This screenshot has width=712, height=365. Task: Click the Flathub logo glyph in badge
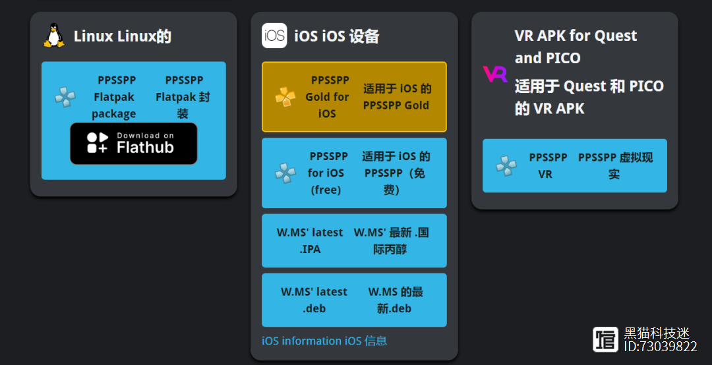pyautogui.click(x=97, y=142)
